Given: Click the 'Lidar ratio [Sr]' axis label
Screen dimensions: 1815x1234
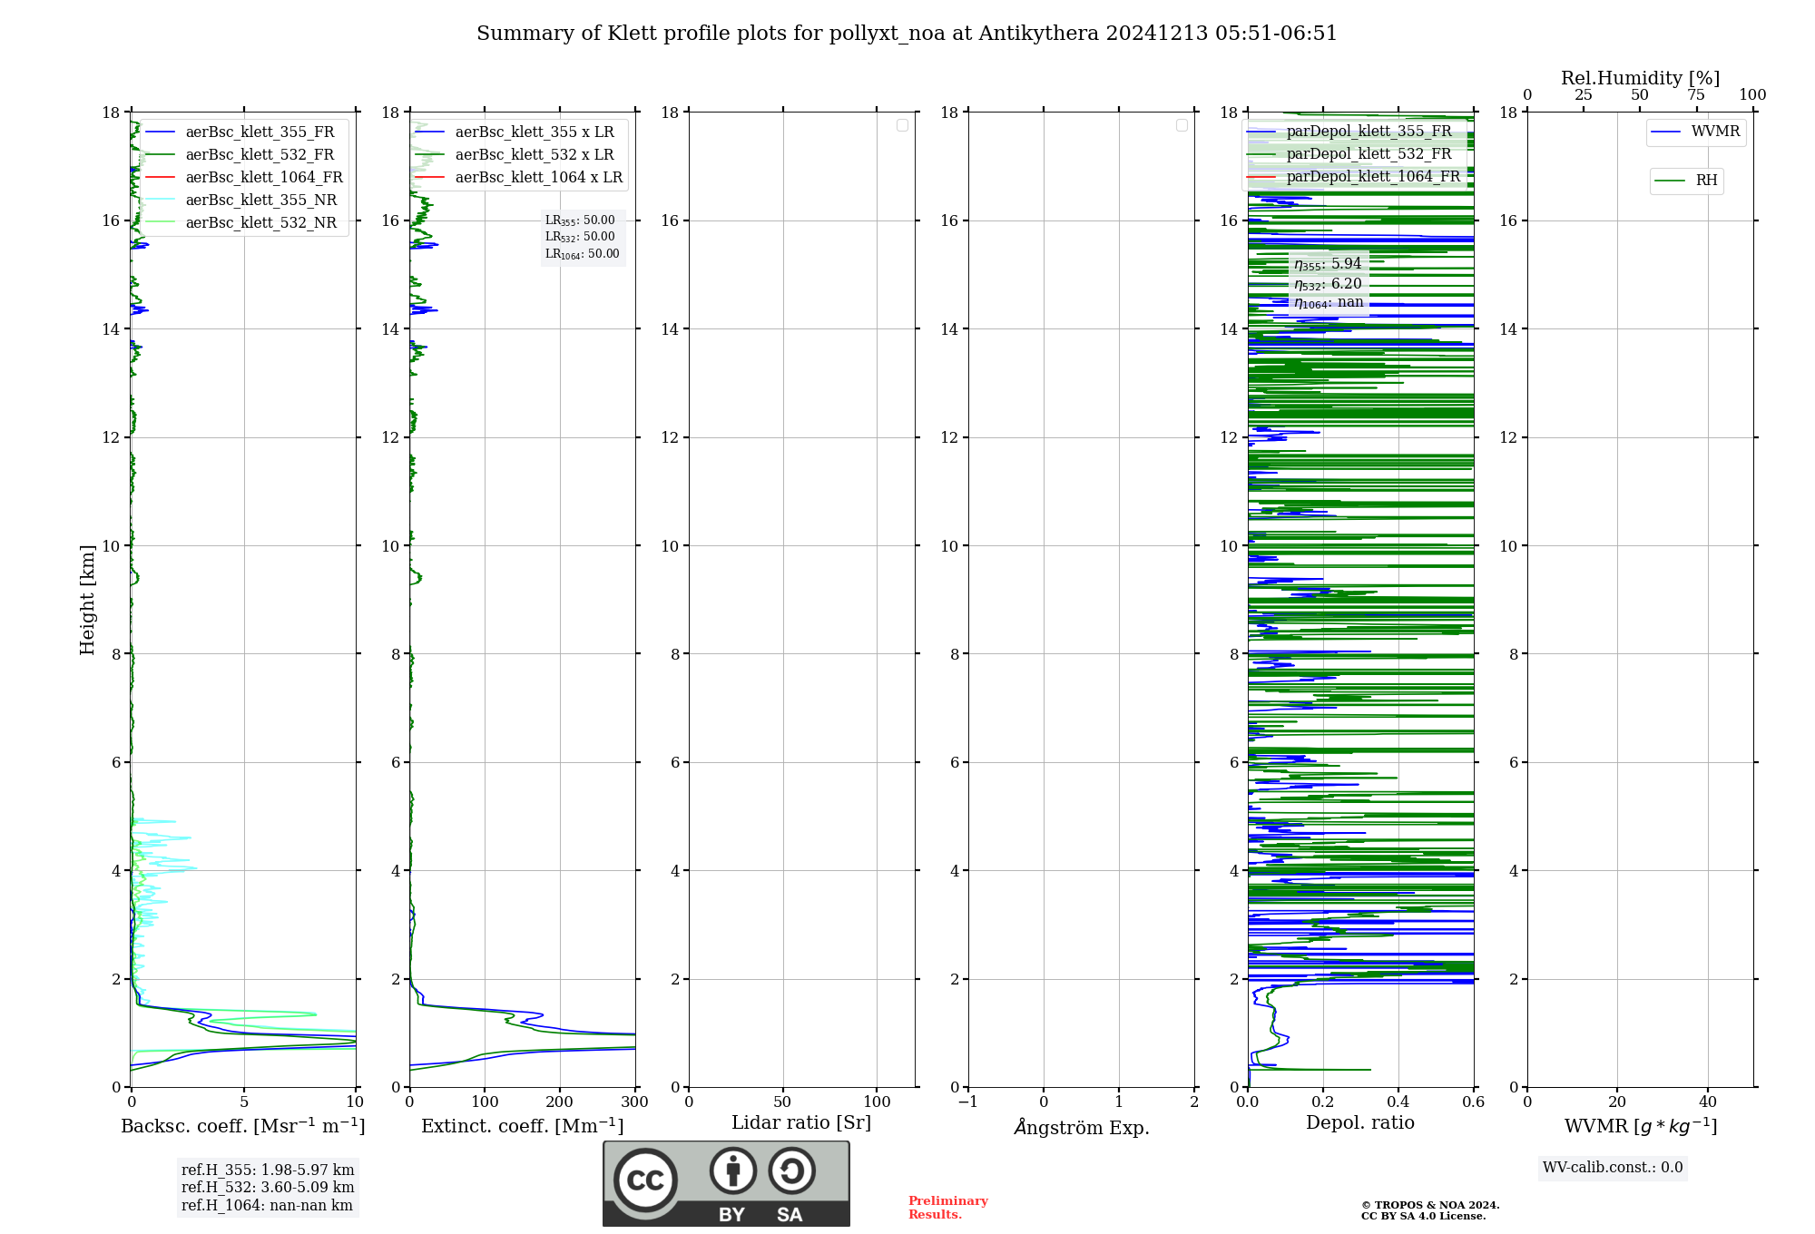Looking at the screenshot, I should pos(801,1123).
